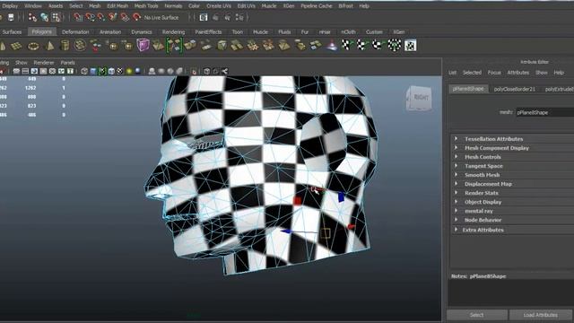Open the Render Settings icon

pyautogui.click(x=239, y=17)
